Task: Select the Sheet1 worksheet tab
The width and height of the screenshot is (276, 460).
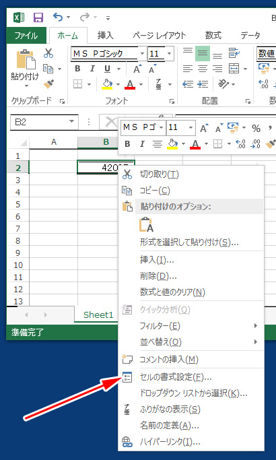Action: tap(98, 315)
